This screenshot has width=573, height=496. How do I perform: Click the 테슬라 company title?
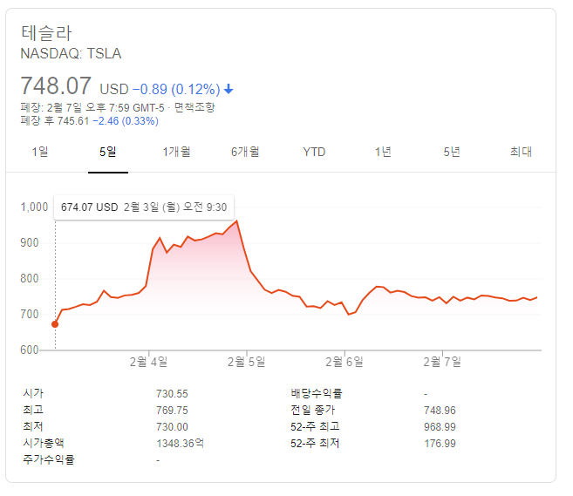(47, 33)
